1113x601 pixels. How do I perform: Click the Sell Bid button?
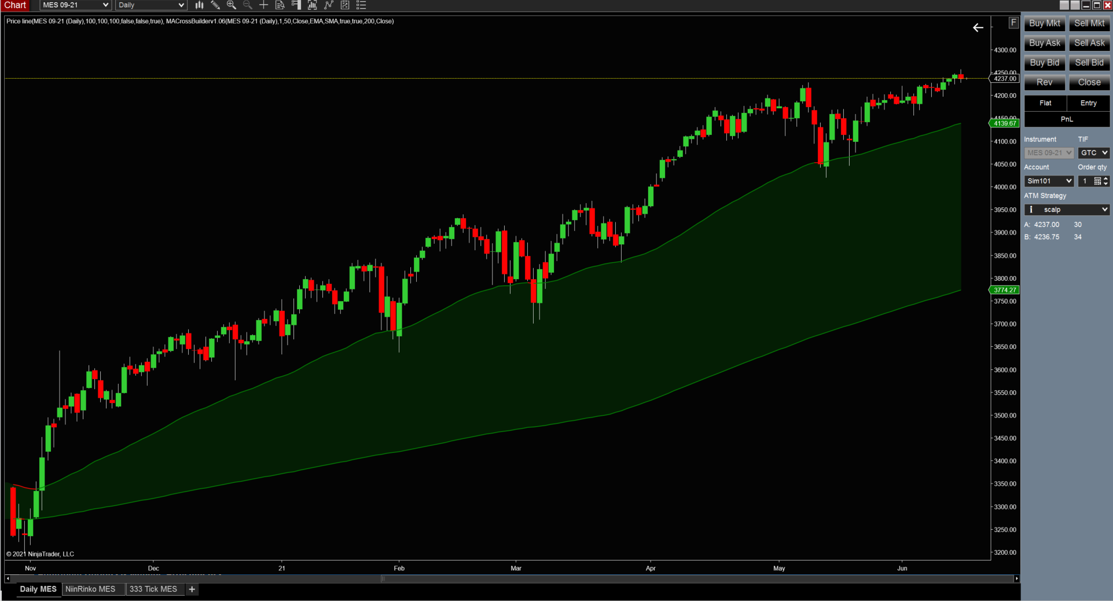click(x=1089, y=63)
